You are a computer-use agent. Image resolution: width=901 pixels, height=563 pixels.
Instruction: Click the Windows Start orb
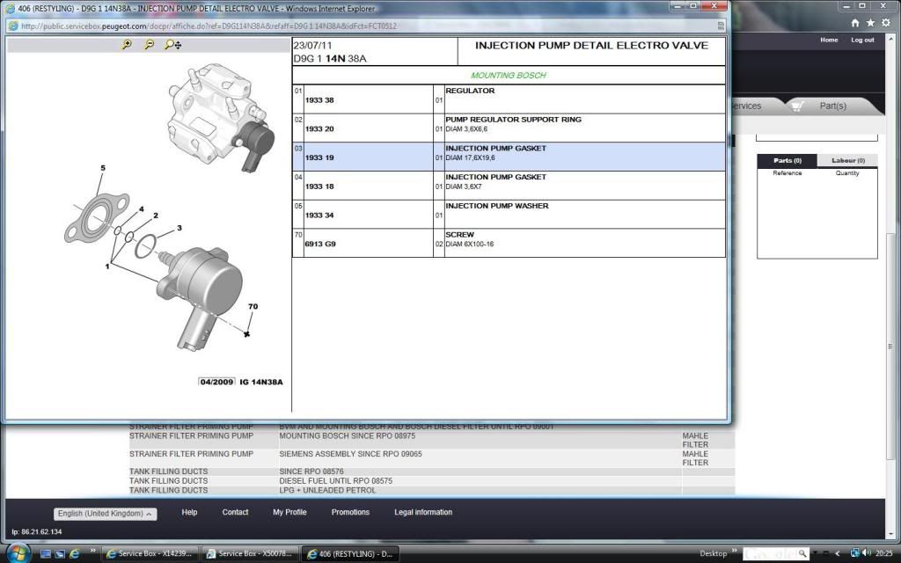pyautogui.click(x=18, y=553)
